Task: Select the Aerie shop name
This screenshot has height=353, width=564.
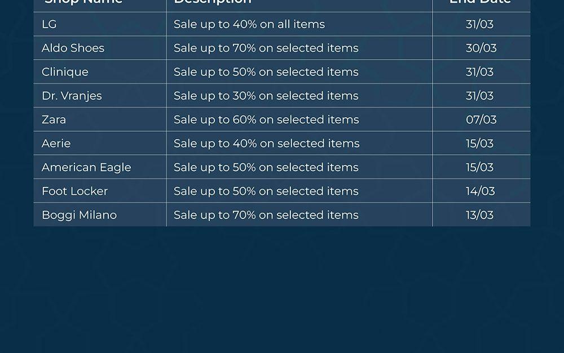Action: pos(56,144)
